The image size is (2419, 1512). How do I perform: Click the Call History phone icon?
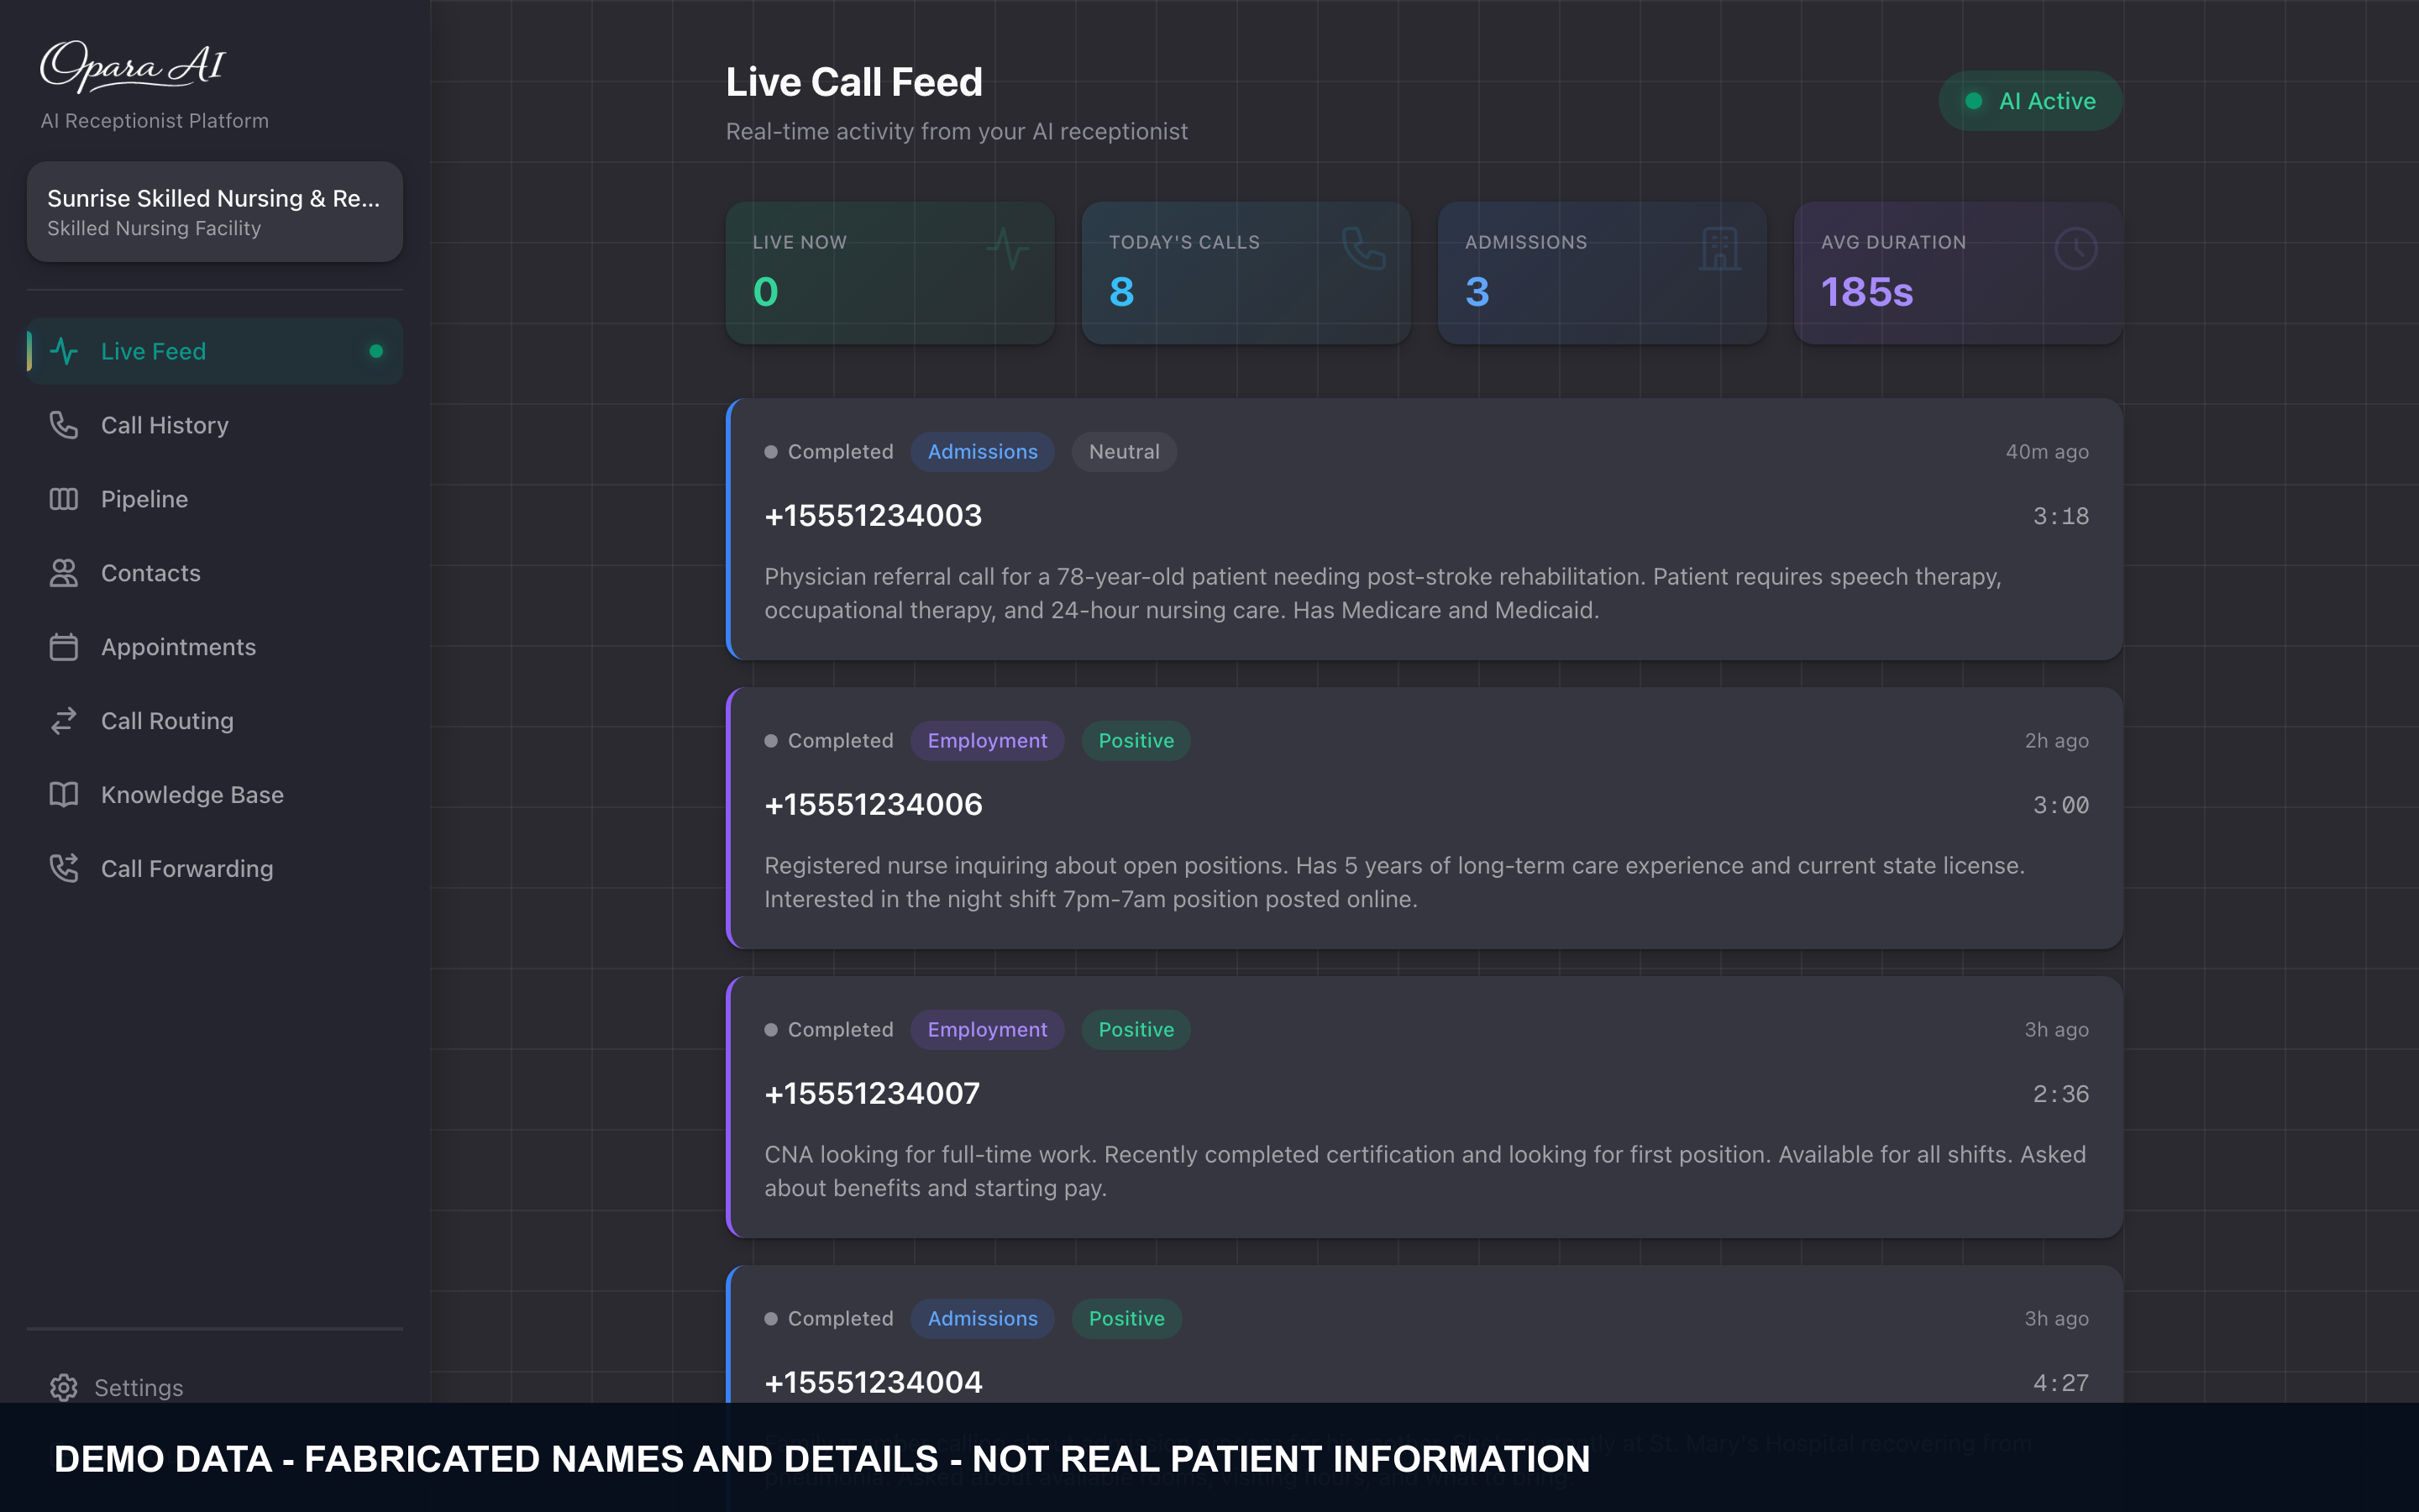[64, 425]
